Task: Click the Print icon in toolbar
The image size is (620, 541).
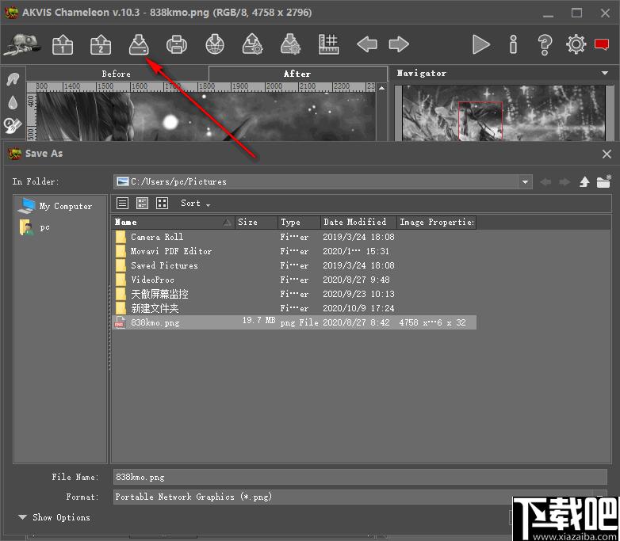Action: (177, 44)
